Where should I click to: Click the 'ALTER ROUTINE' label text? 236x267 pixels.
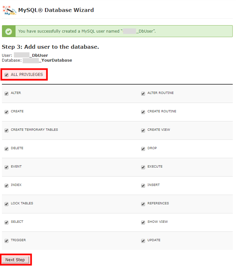[x=161, y=93]
